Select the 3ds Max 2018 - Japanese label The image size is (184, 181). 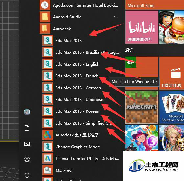[79, 100]
